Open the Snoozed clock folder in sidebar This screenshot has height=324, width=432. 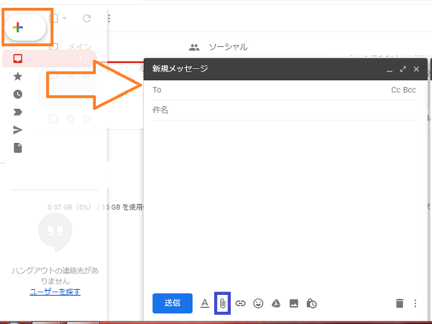[18, 94]
